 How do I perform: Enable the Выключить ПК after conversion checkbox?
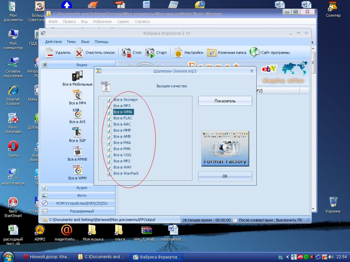(235, 220)
